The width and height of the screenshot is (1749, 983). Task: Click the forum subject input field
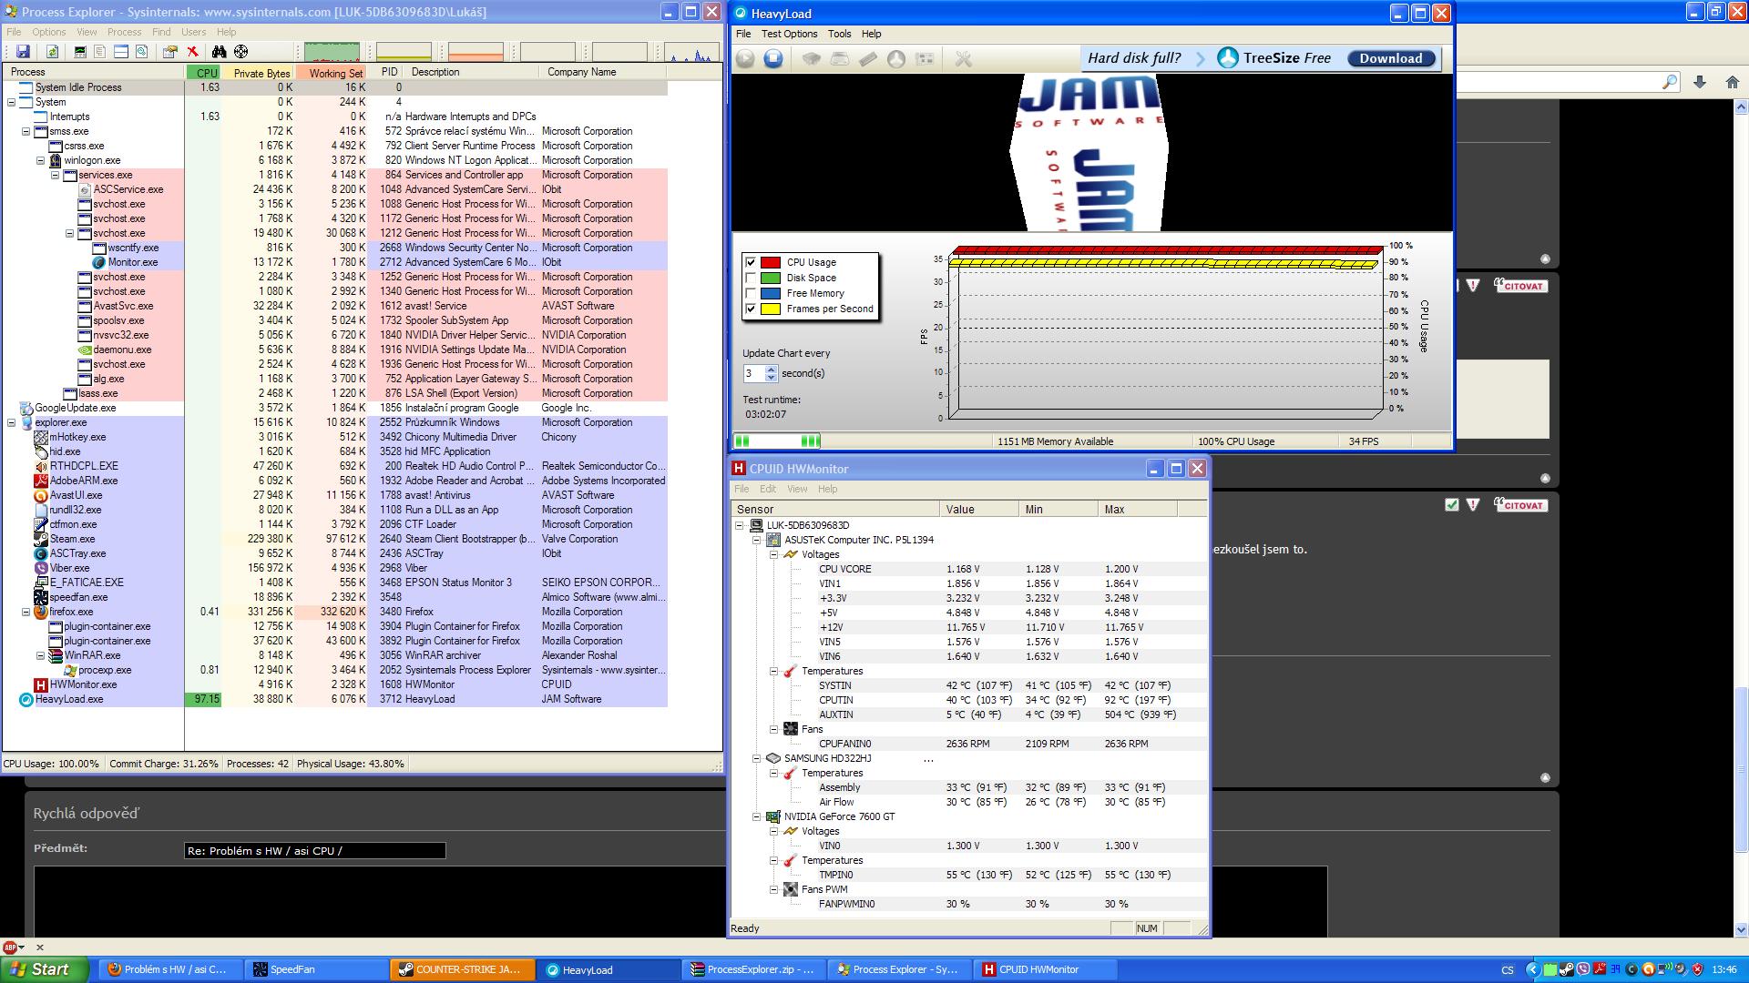pyautogui.click(x=314, y=851)
